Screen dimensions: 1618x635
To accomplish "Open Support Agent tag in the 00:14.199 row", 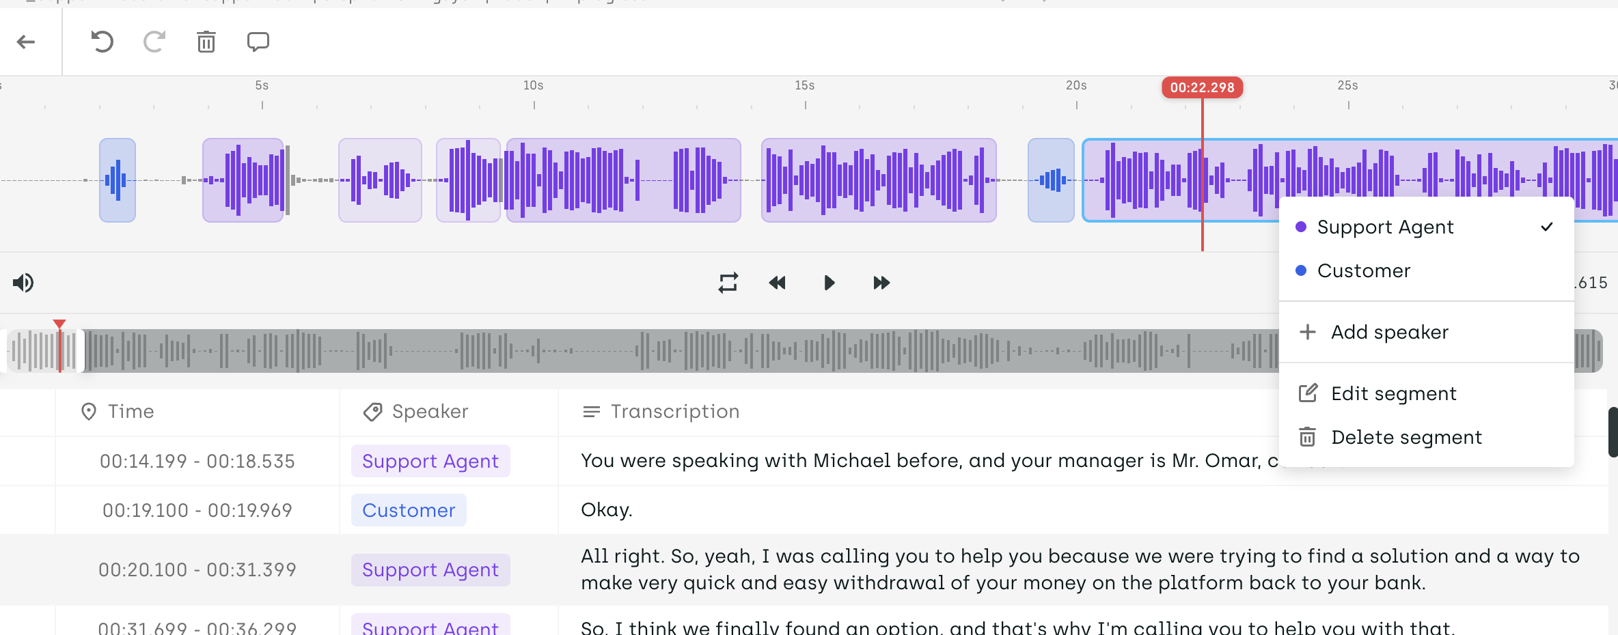I will click(x=430, y=461).
